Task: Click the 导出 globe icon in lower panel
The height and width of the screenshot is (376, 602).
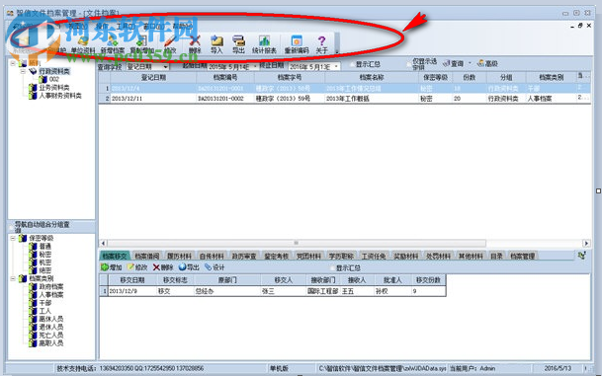Action: [182, 267]
